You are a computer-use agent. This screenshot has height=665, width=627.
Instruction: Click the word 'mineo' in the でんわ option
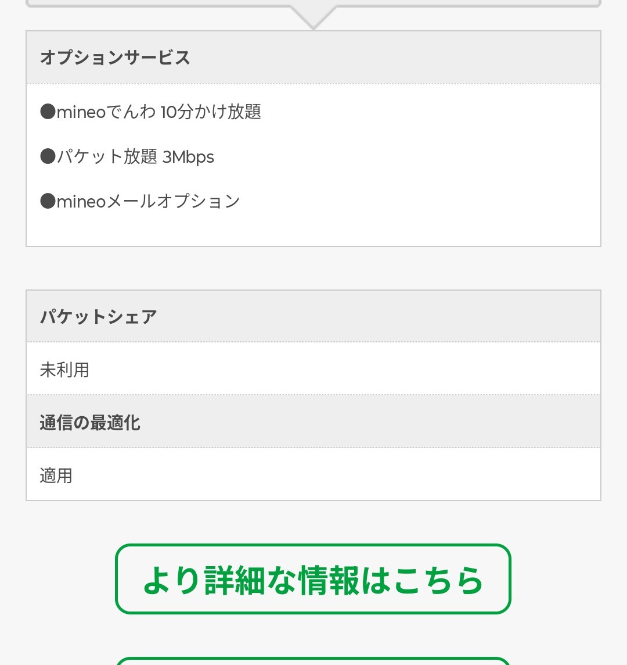click(81, 112)
